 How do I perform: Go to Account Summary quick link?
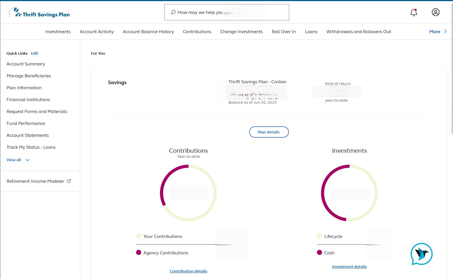coord(26,64)
